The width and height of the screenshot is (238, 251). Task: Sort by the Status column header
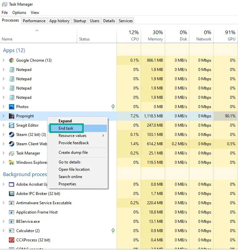(97, 36)
